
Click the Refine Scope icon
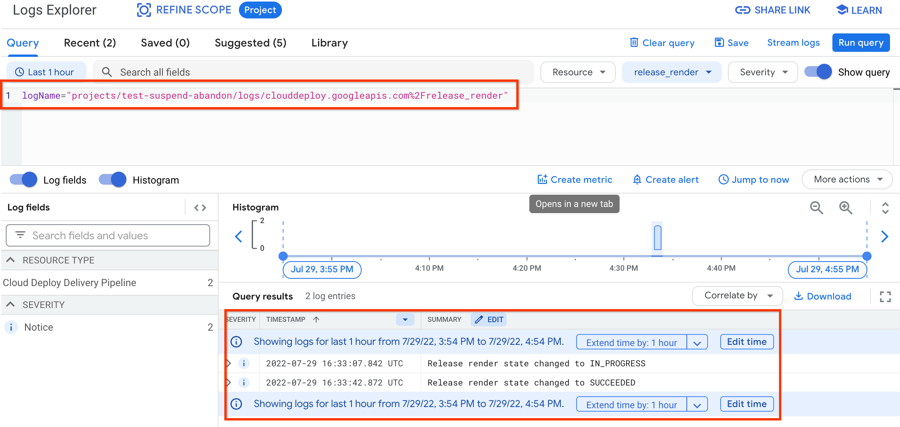pyautogui.click(x=143, y=10)
